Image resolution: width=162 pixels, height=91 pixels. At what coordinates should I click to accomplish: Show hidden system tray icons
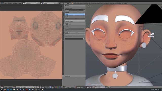(x=151, y=90)
